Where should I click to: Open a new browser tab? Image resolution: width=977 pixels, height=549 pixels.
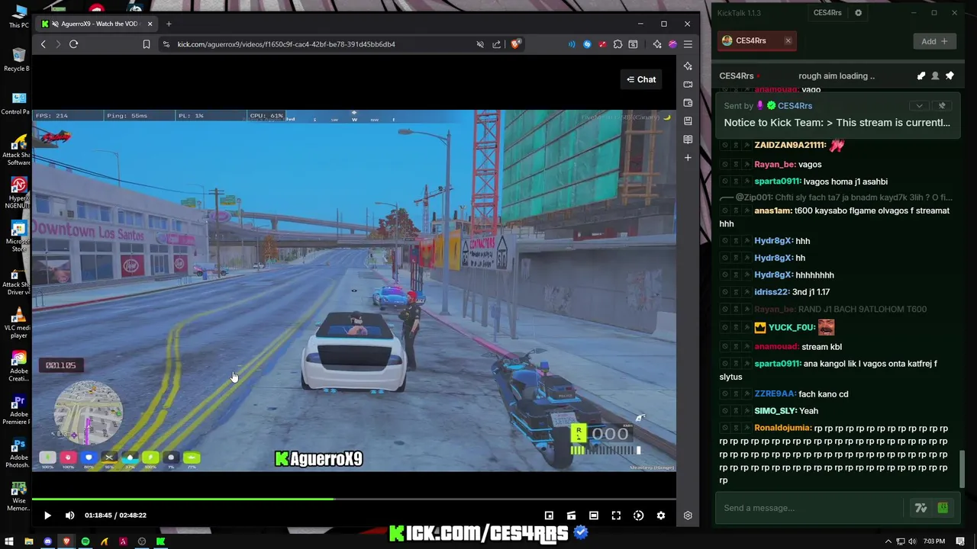169,24
